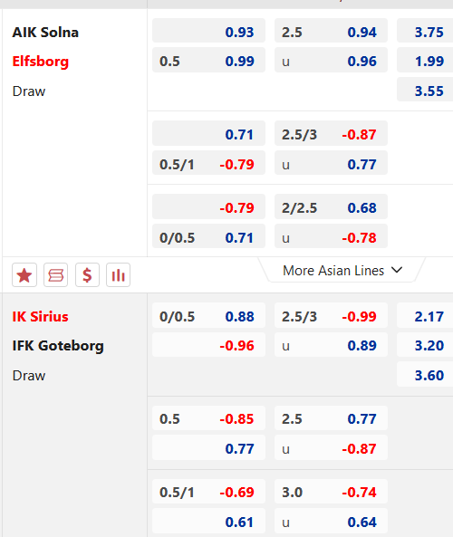Select IK Sirius 0/0.5 handicap odds 0.88
The width and height of the screenshot is (453, 537).
tap(208, 316)
